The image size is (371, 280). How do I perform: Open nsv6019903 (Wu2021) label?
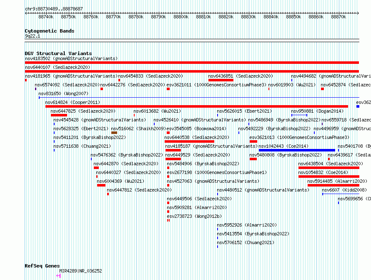coord(292,85)
